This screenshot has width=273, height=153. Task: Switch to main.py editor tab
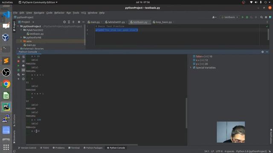(95, 22)
